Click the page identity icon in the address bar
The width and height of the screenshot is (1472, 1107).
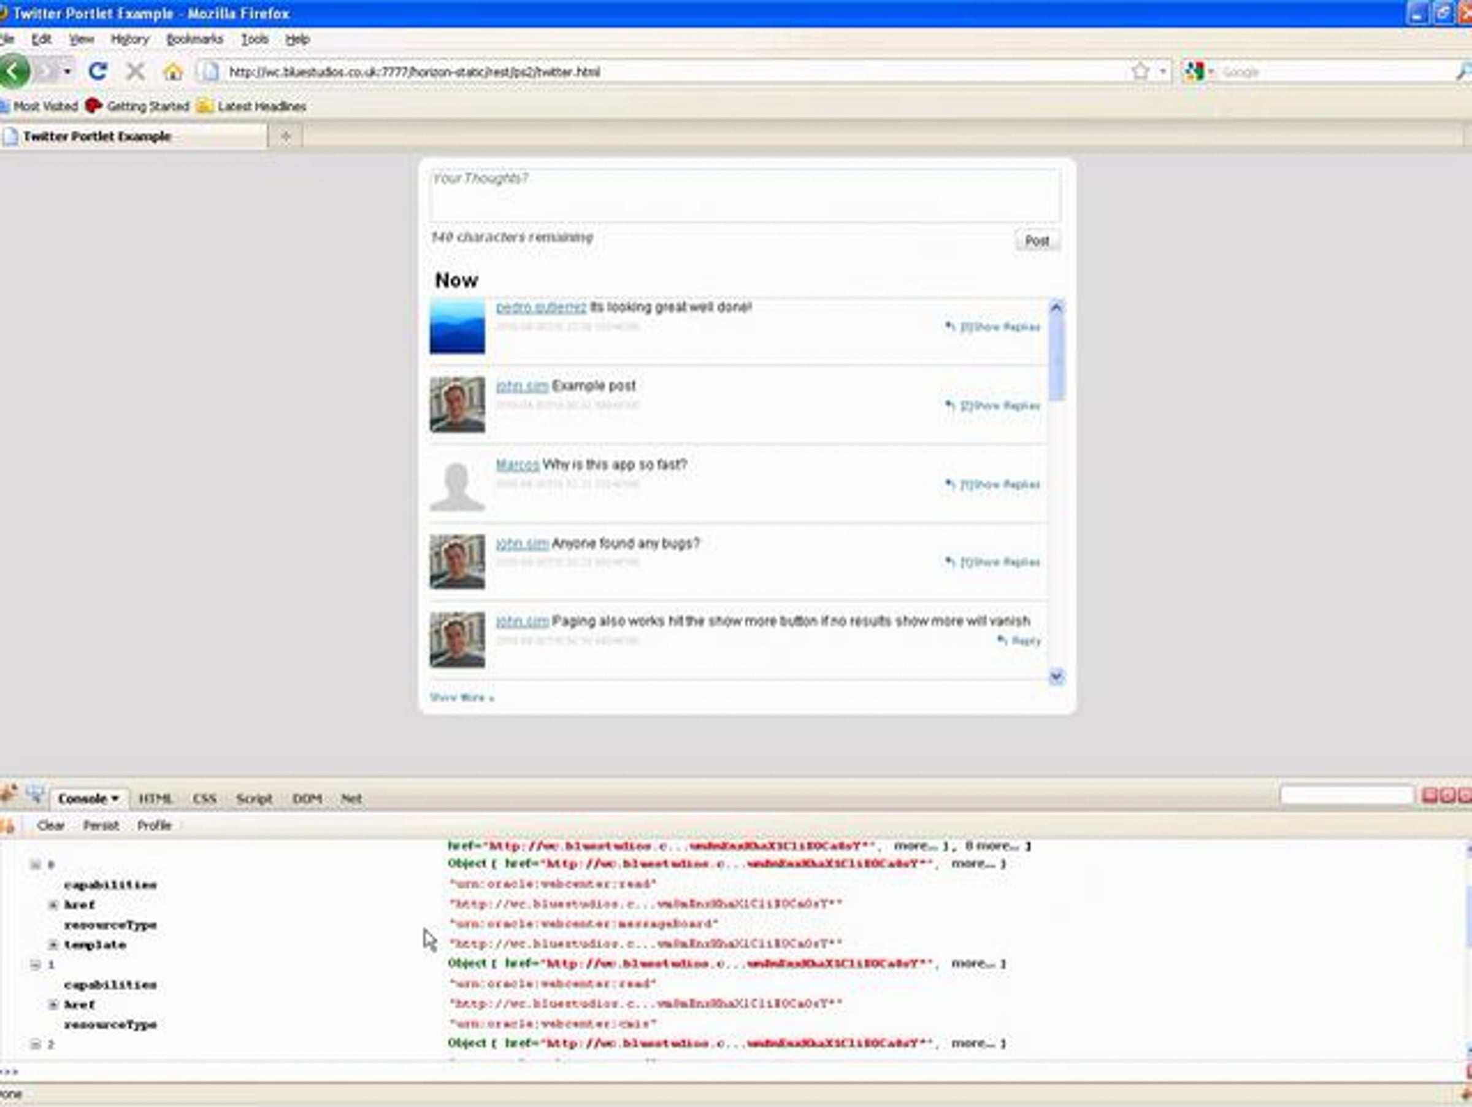coord(210,71)
